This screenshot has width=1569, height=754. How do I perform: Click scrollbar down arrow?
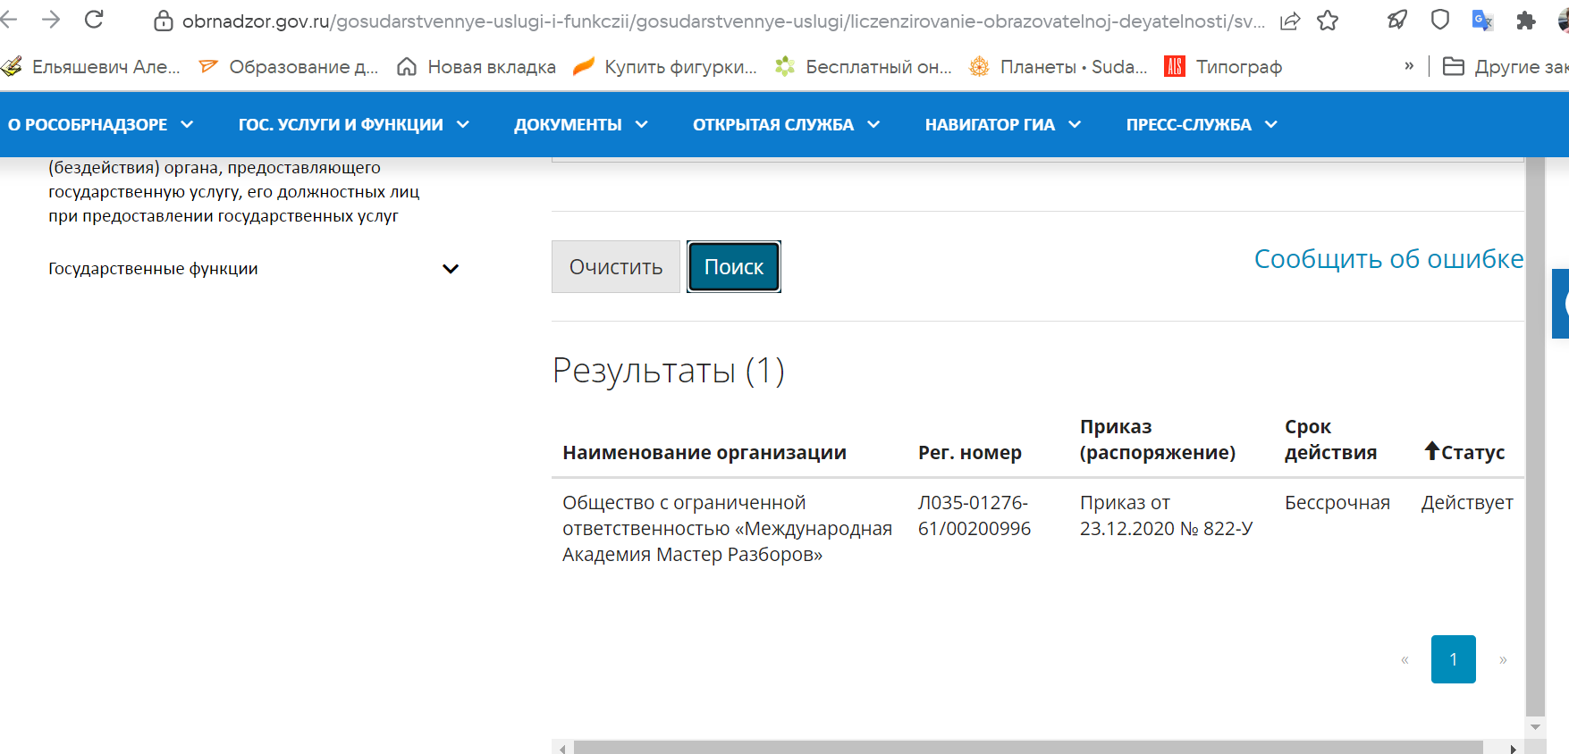click(1536, 727)
